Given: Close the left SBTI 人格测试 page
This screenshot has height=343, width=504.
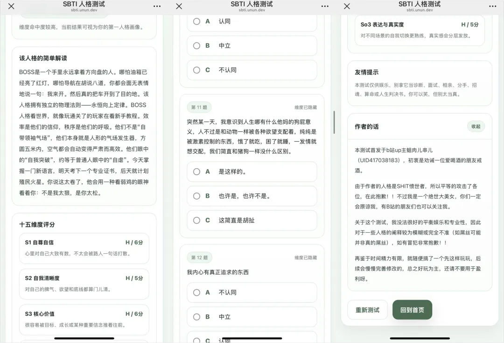Looking at the screenshot, I should (11, 7).
